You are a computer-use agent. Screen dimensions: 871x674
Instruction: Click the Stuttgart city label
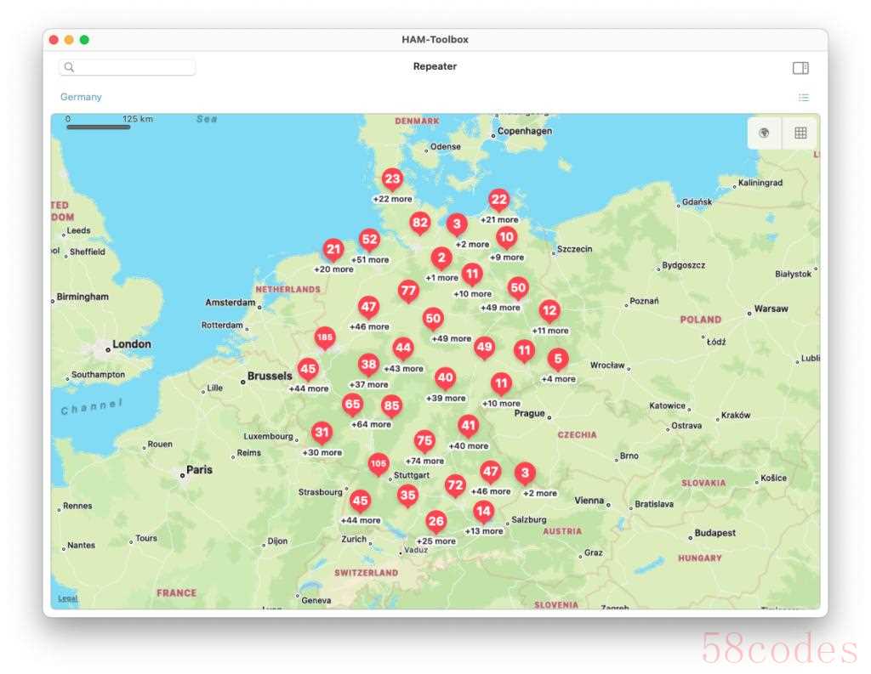point(412,475)
